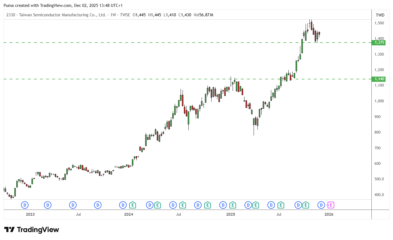
Task: Open the April 2024 earnings marker
Action: 157,205
